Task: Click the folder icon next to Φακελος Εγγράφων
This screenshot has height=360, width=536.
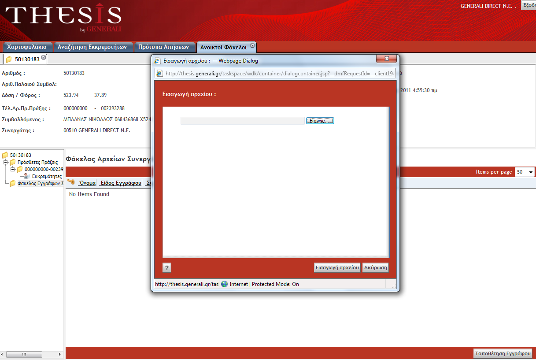Action: point(12,183)
